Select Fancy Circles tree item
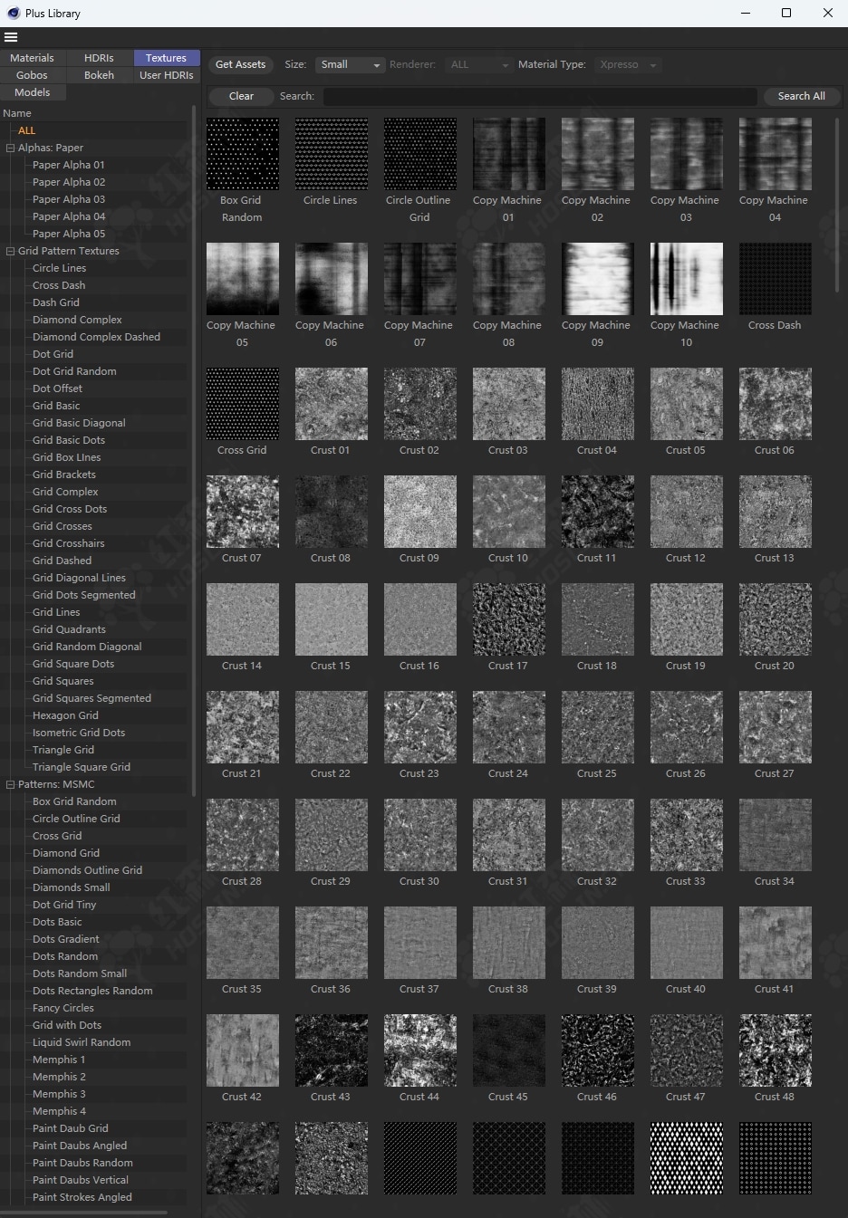 [x=63, y=1008]
